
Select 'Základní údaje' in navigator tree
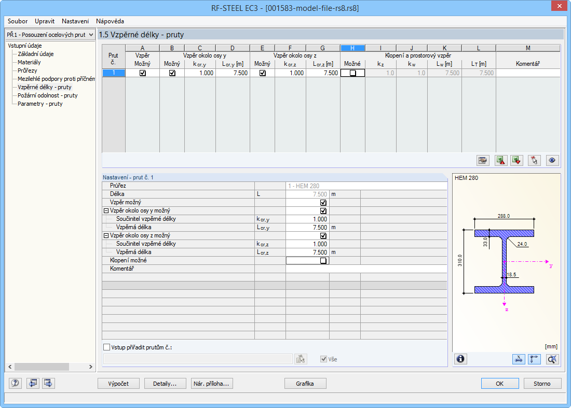(36, 54)
